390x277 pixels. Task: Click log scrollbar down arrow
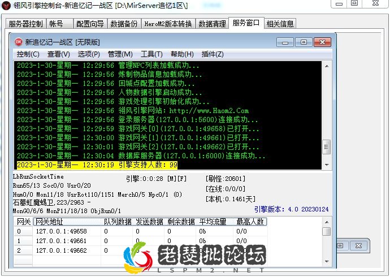[327, 165]
